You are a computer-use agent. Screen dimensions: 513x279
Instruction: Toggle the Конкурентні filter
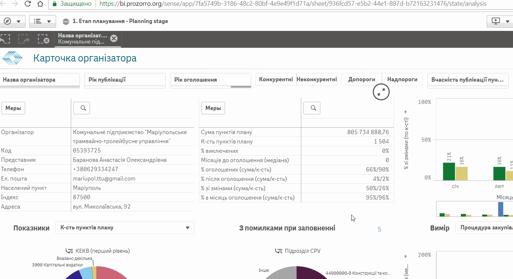276,79
